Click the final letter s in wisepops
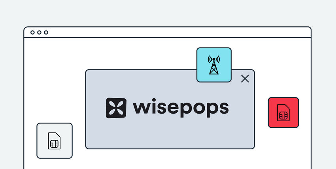 223,108
